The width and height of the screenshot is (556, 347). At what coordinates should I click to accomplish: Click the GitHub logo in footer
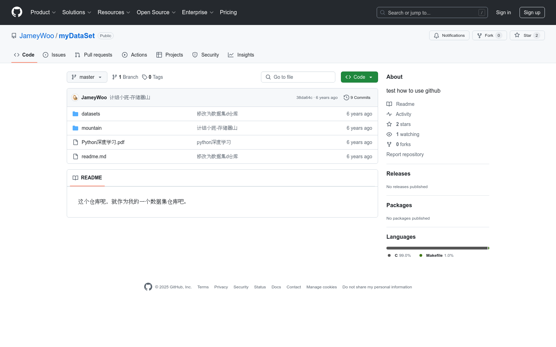148,287
